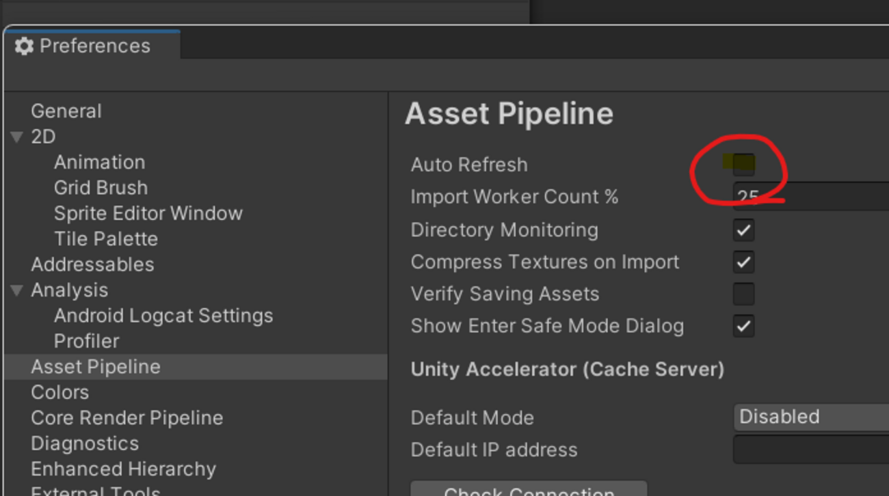Image resolution: width=889 pixels, height=496 pixels.
Task: Switch to the Preferences tab
Action: 94,46
